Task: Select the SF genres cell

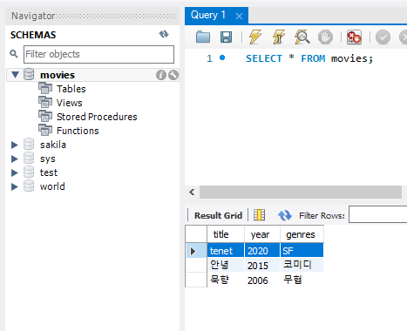Action: point(302,251)
